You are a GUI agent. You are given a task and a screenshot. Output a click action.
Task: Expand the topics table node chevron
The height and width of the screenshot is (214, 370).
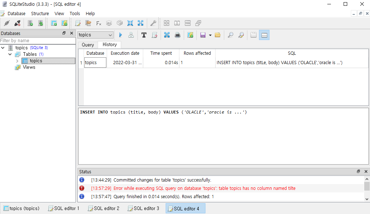click(x=17, y=61)
